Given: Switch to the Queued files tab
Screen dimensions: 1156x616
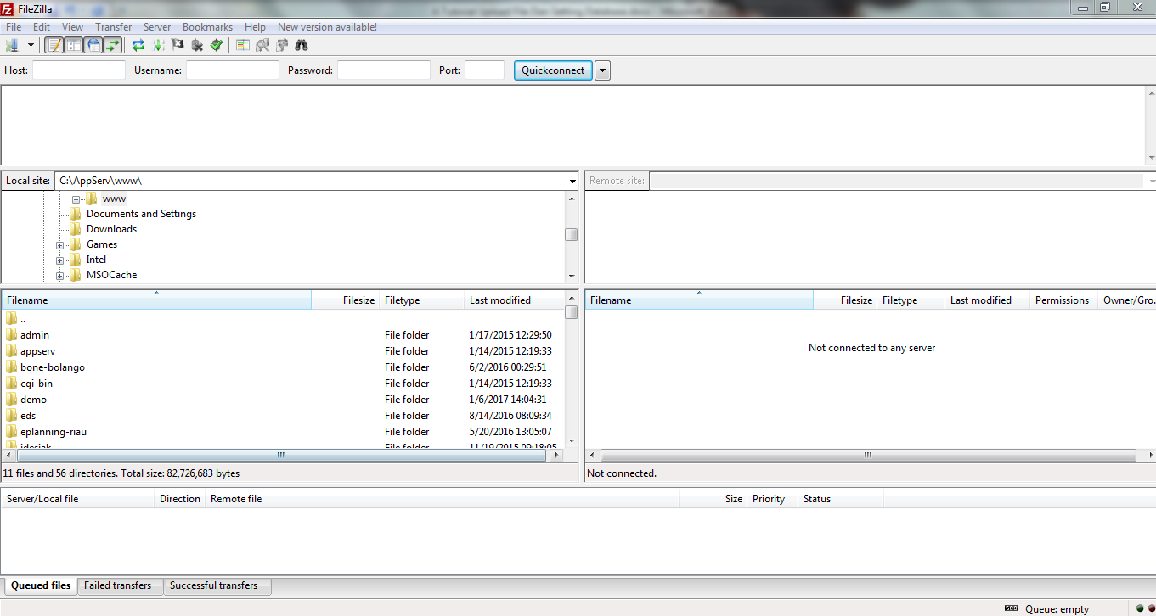Looking at the screenshot, I should pyautogui.click(x=41, y=585).
